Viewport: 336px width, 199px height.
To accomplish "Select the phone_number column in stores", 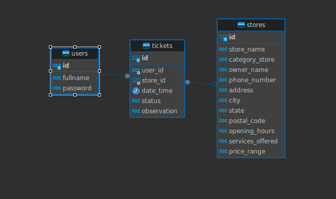I will (251, 80).
